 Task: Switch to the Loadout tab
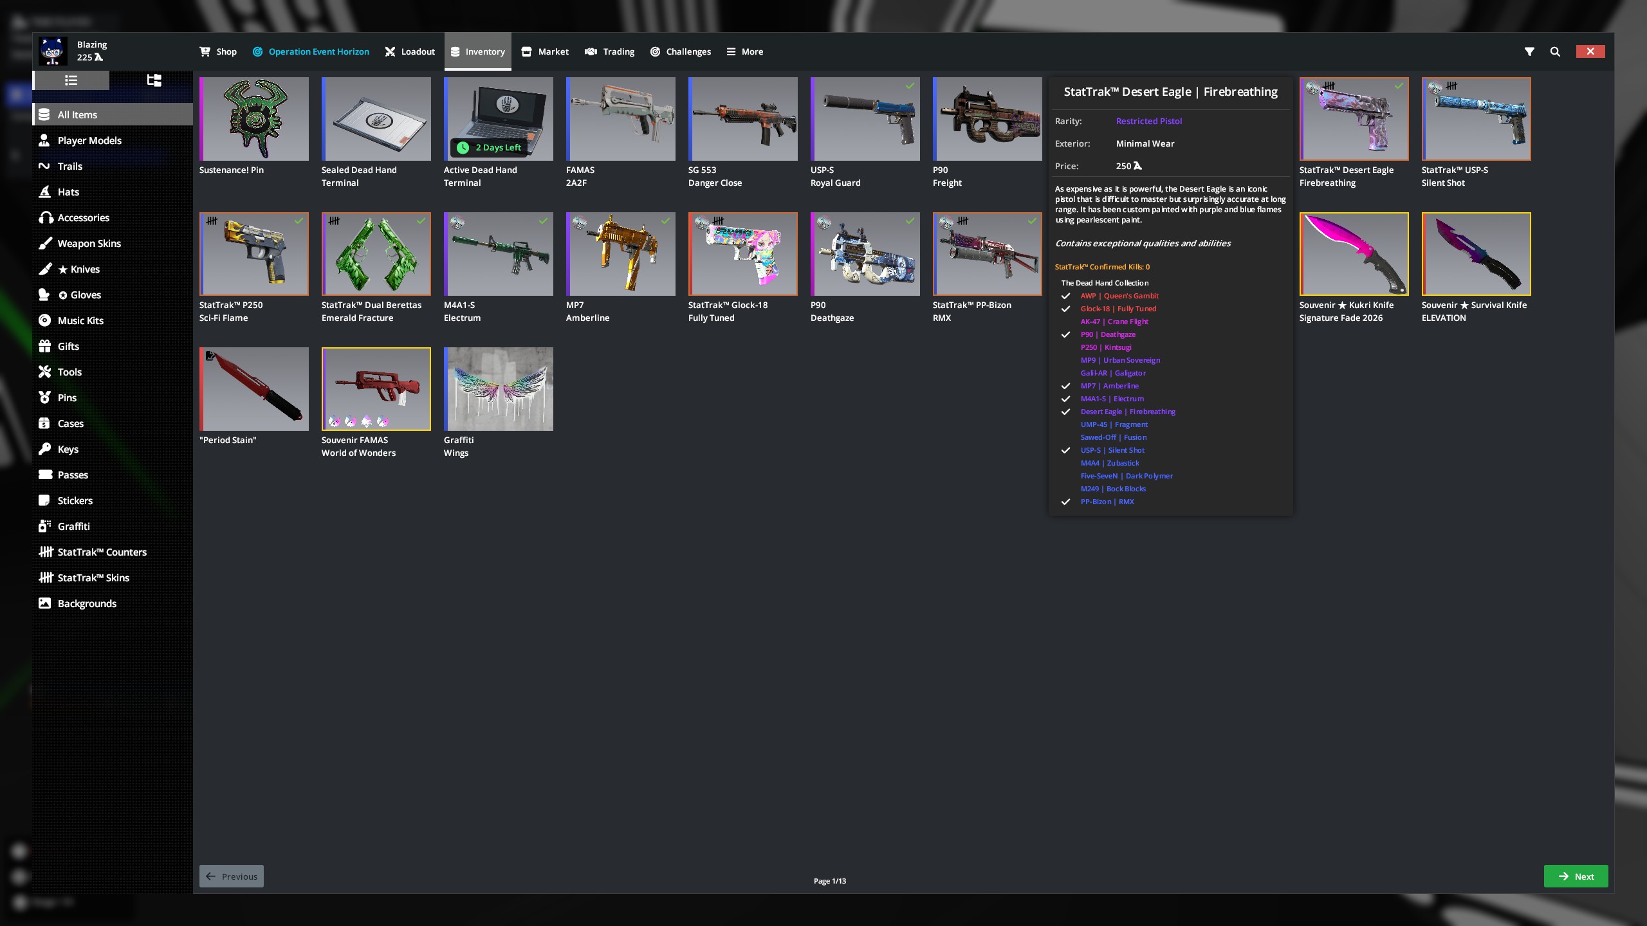tap(410, 51)
